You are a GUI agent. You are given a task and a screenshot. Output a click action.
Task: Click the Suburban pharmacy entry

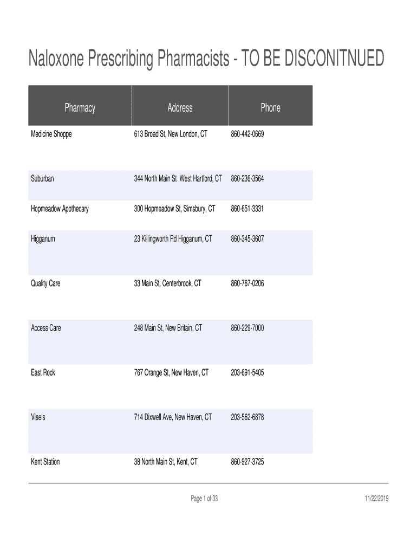[x=43, y=179]
